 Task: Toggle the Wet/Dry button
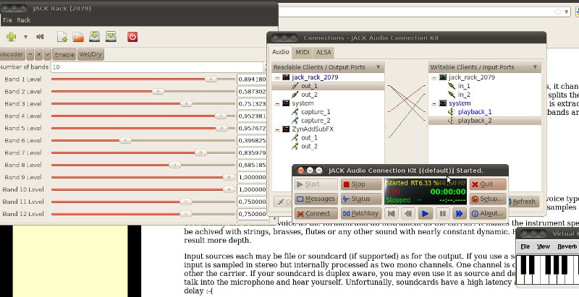coord(90,54)
